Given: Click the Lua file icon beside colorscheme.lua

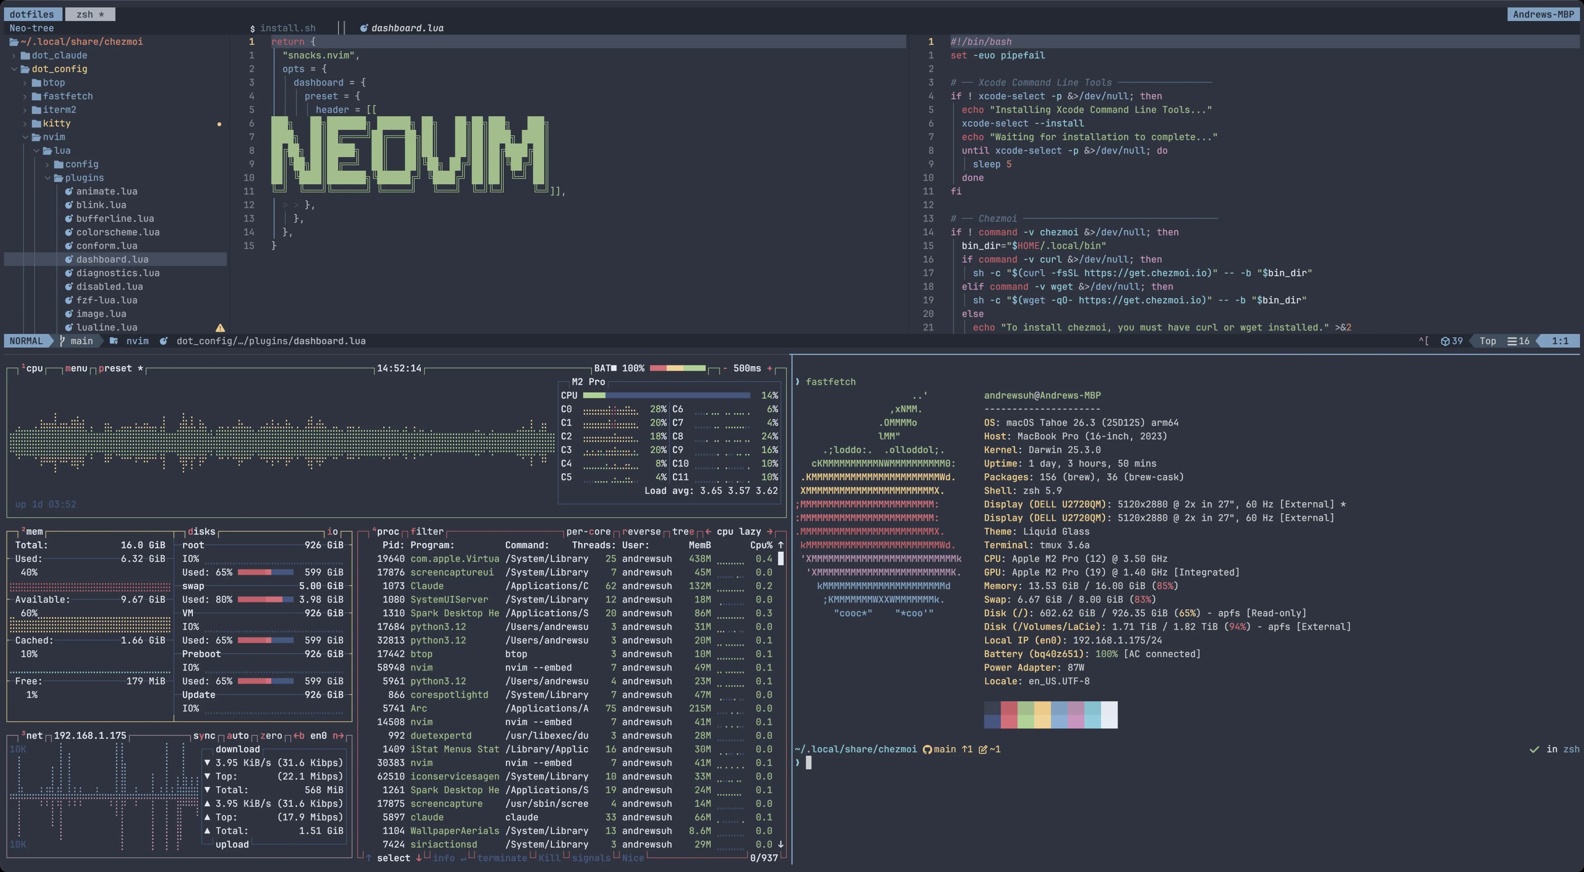Looking at the screenshot, I should pos(69,232).
